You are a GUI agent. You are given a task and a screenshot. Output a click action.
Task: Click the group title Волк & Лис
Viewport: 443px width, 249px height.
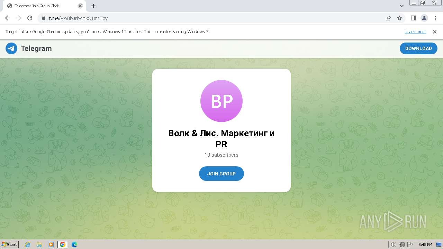[x=221, y=138]
